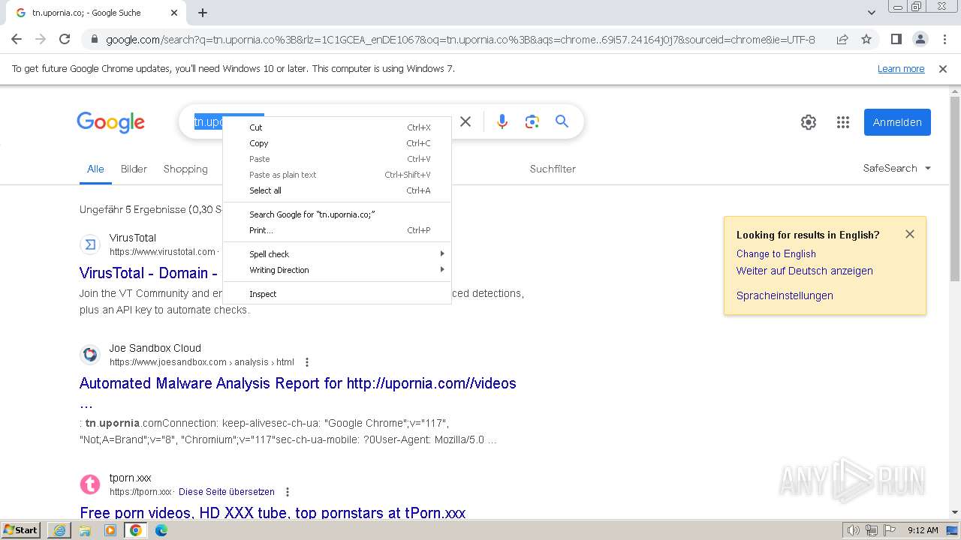The height and width of the screenshot is (540, 961).
Task: Open the VirusTotal - Domain result
Action: click(149, 273)
